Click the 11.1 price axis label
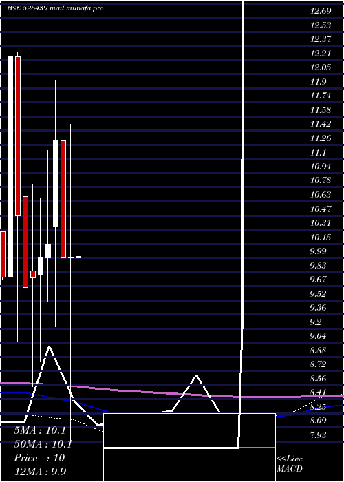 [319, 153]
